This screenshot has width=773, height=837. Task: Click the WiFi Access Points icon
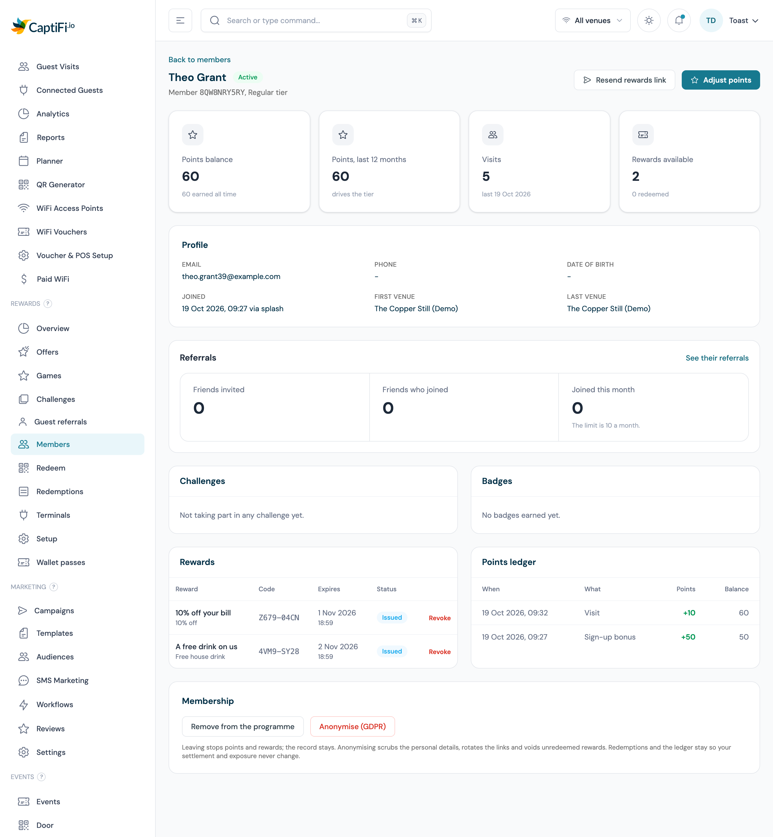(x=24, y=208)
